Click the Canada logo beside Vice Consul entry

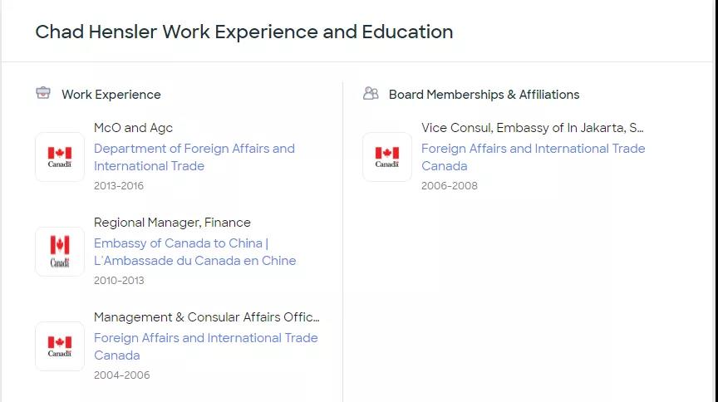point(387,157)
